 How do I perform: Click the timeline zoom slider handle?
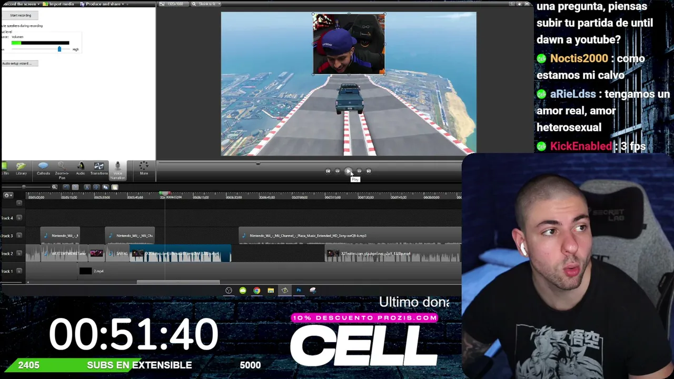tap(24, 187)
